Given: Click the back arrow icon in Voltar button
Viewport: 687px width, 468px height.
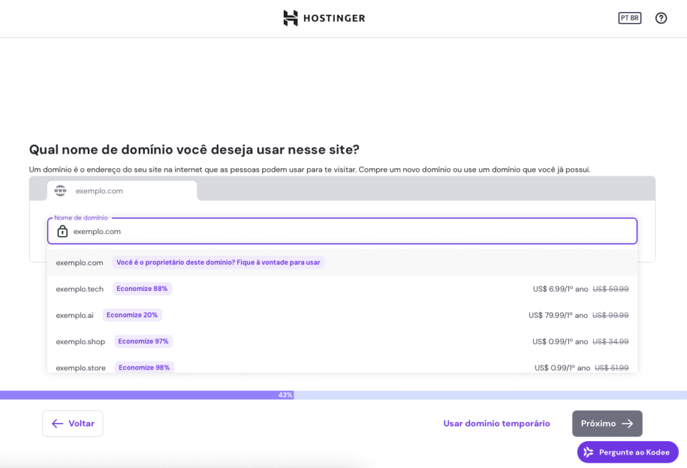Looking at the screenshot, I should pos(56,423).
